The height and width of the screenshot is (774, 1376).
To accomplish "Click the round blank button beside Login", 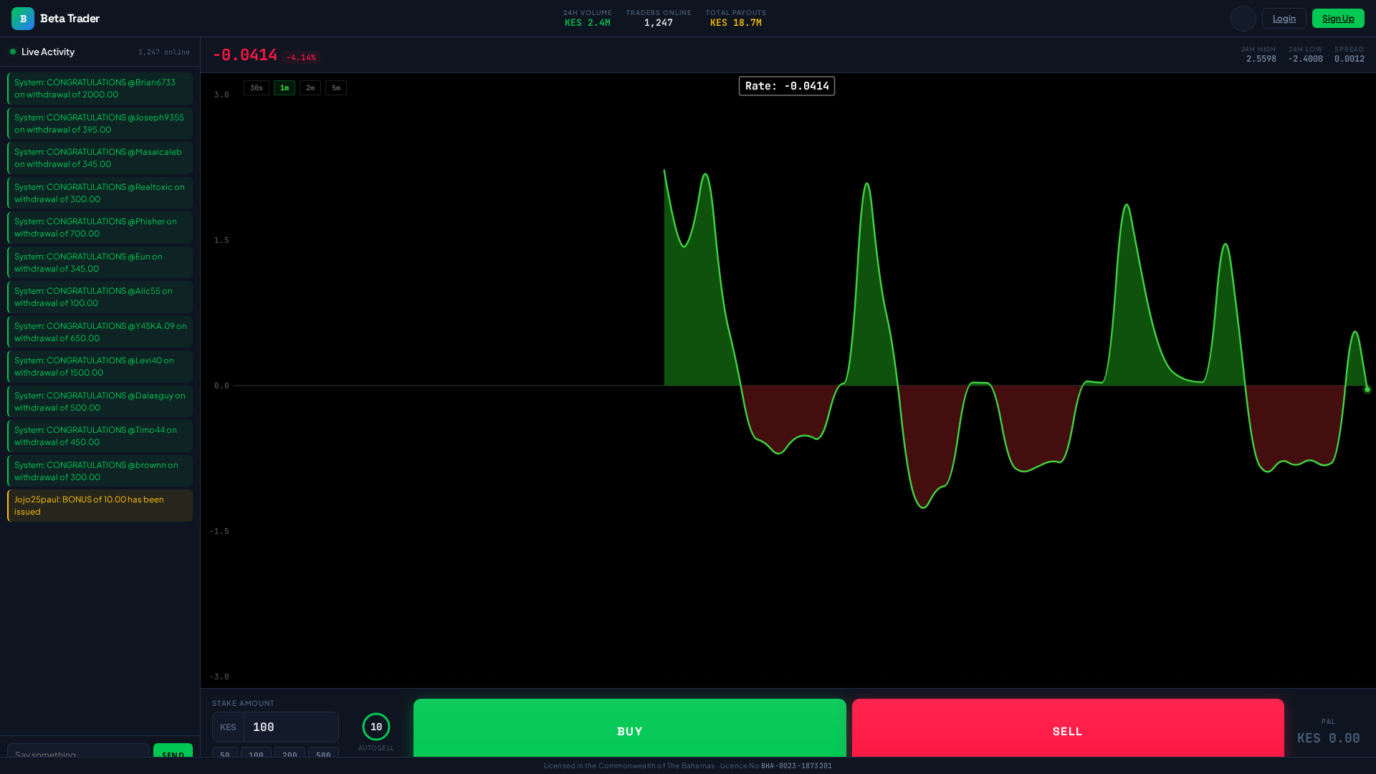I will (1243, 19).
